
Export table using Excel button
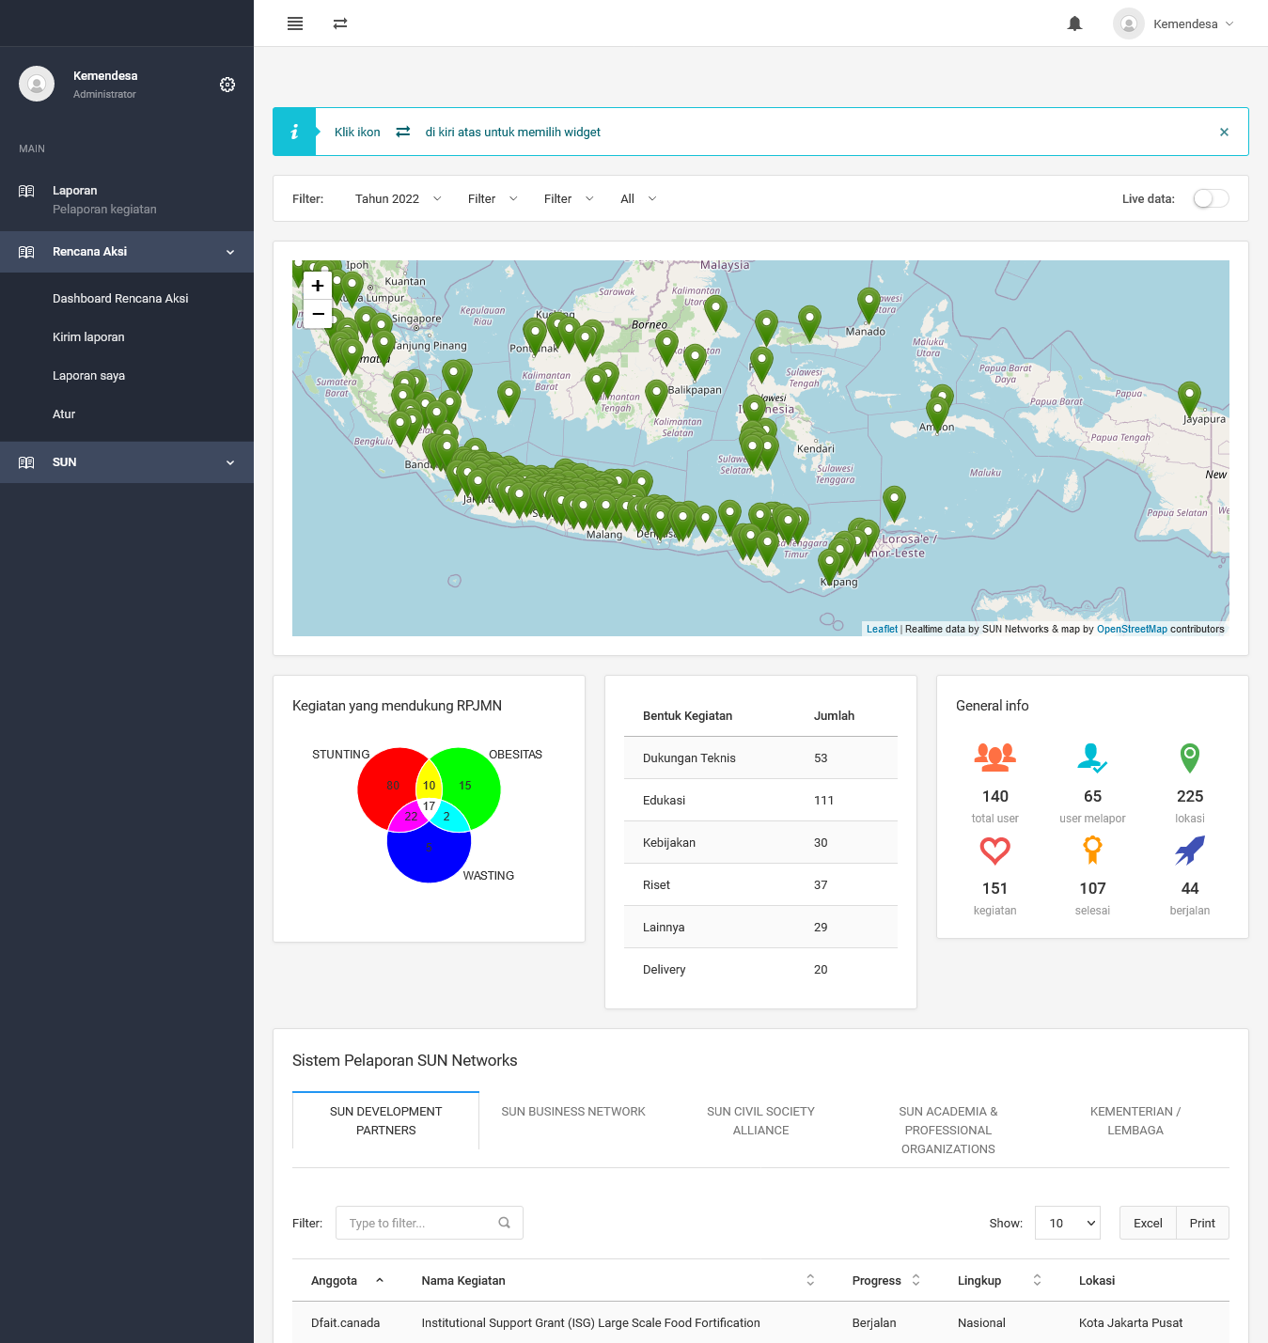tap(1148, 1223)
